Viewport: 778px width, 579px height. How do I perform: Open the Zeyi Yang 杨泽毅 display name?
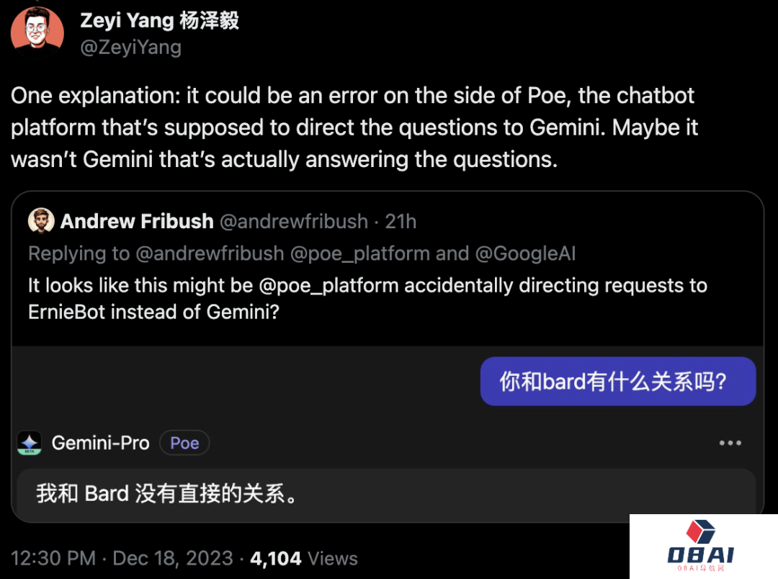[159, 20]
